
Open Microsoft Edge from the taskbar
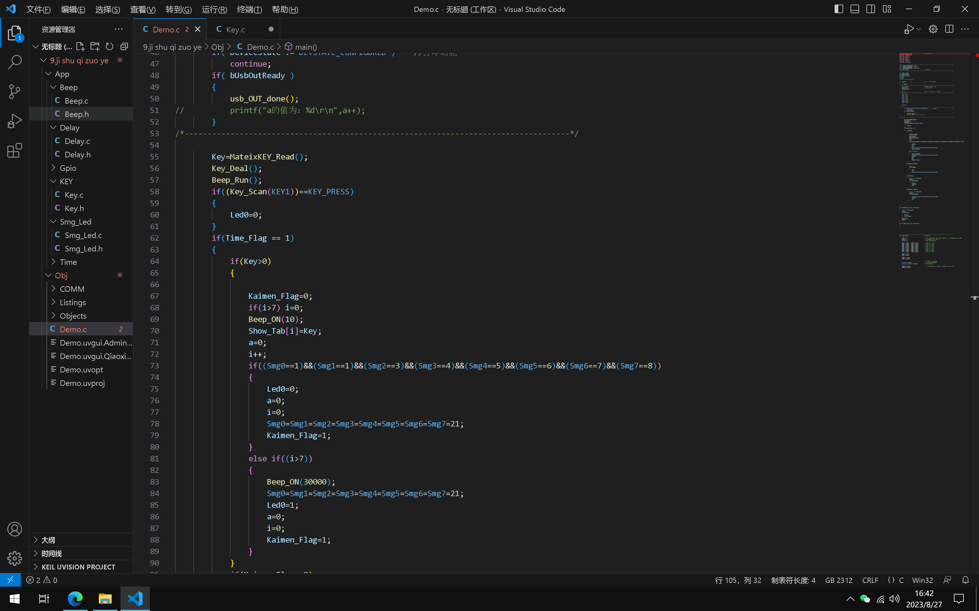coord(75,598)
